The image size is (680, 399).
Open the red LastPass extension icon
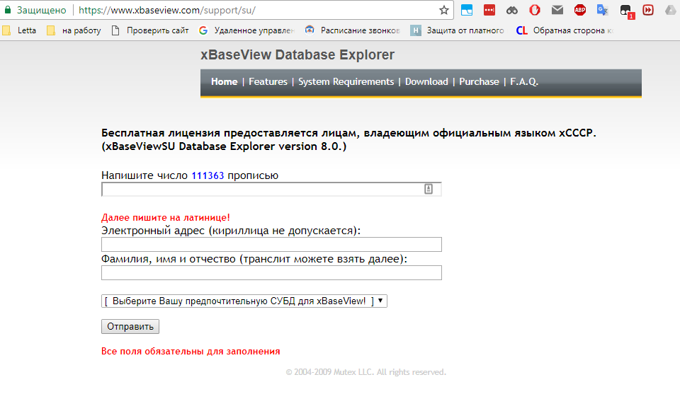489,10
